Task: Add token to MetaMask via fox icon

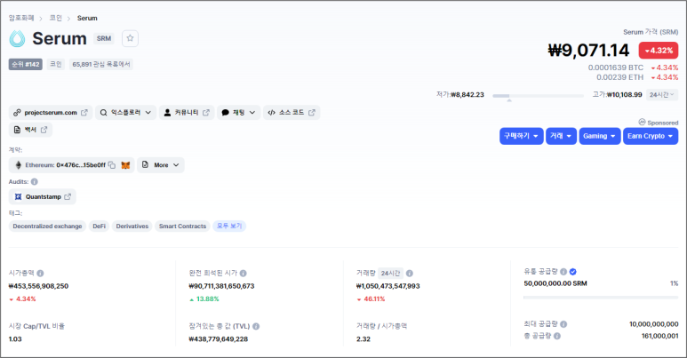Action: tap(125, 165)
